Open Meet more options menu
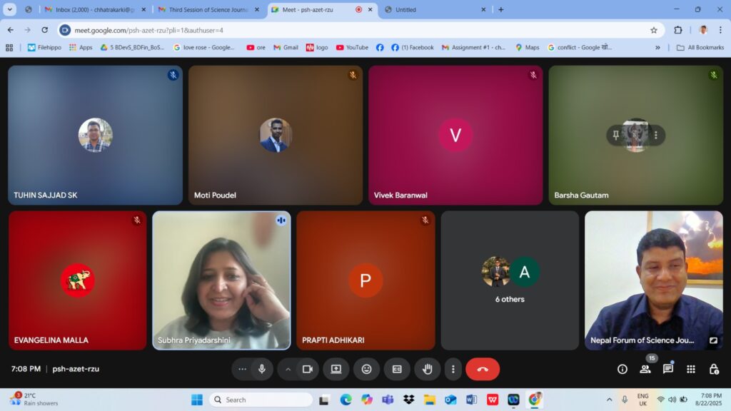The height and width of the screenshot is (411, 731). click(453, 369)
